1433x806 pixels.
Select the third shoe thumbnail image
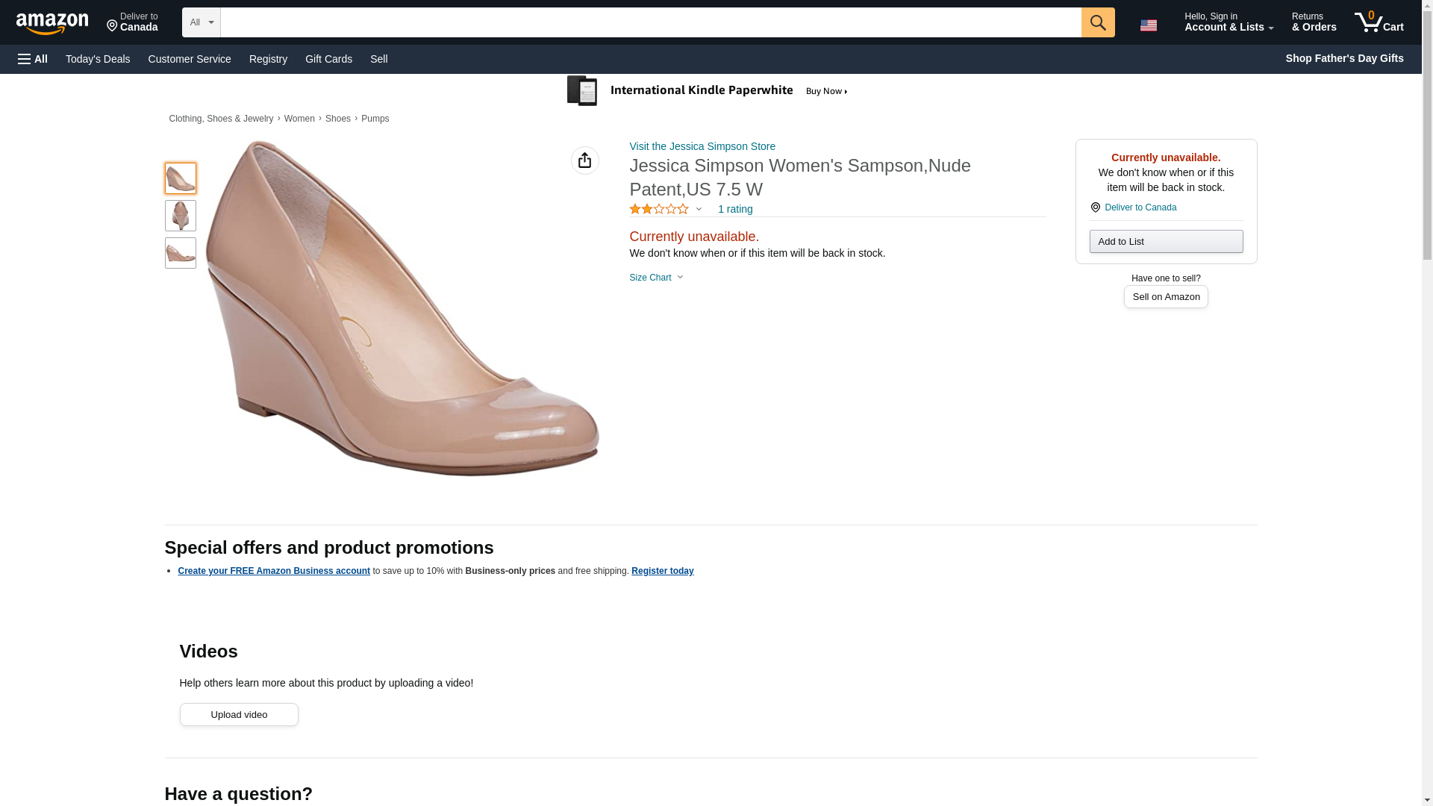pos(181,253)
